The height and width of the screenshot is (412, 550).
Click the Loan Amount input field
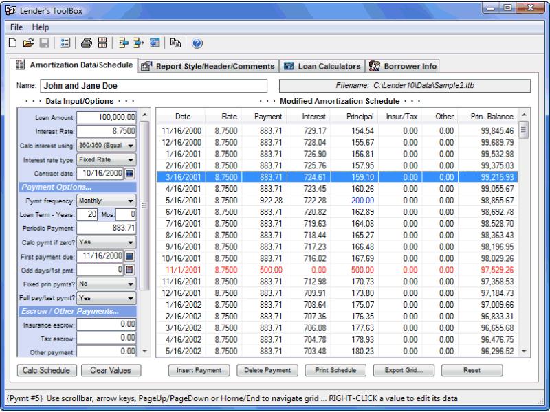tap(107, 117)
